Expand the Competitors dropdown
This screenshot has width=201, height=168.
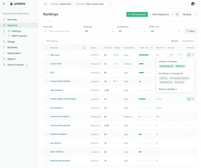tap(162, 14)
